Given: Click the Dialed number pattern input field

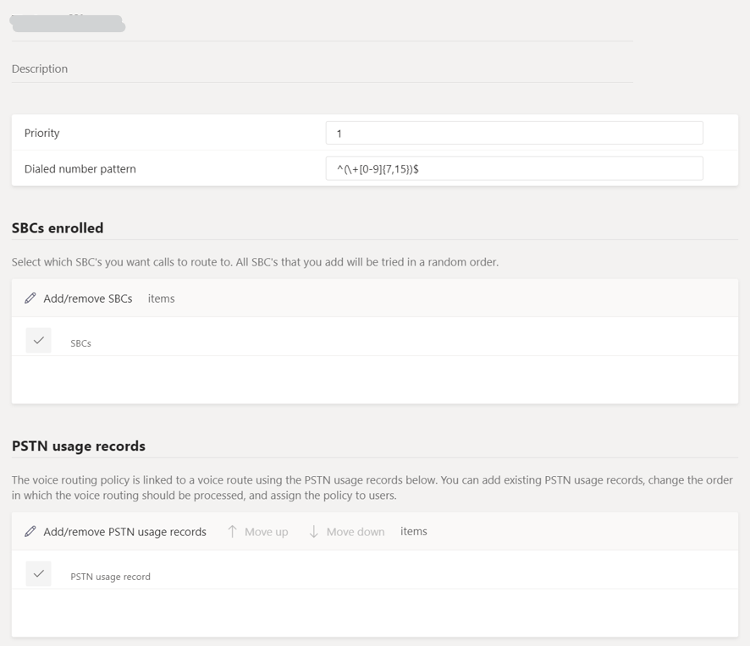Looking at the screenshot, I should coord(514,168).
